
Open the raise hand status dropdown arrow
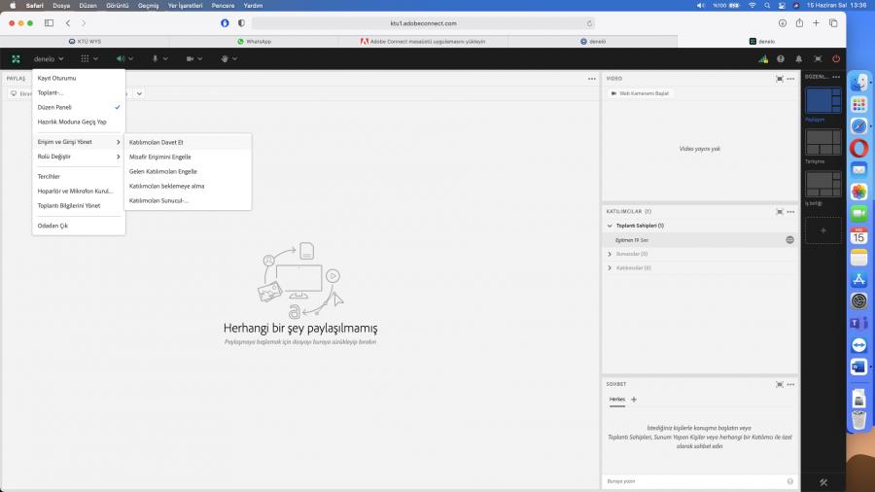point(235,58)
